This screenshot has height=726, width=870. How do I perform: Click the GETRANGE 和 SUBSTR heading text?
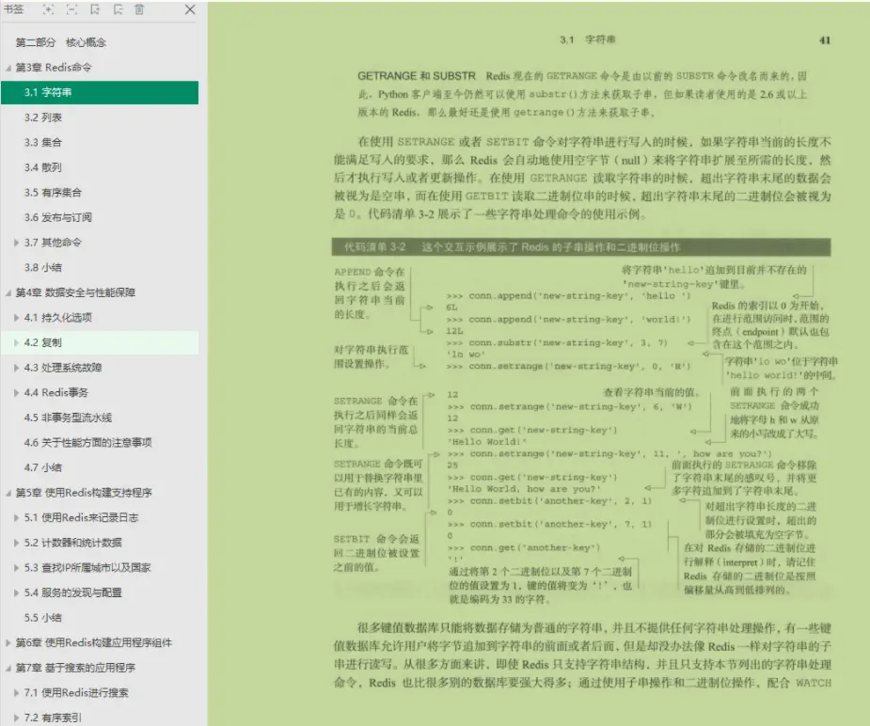click(417, 76)
